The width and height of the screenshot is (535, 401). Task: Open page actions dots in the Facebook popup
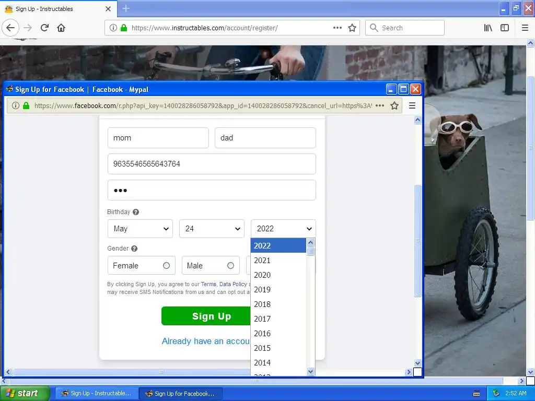pyautogui.click(x=380, y=105)
